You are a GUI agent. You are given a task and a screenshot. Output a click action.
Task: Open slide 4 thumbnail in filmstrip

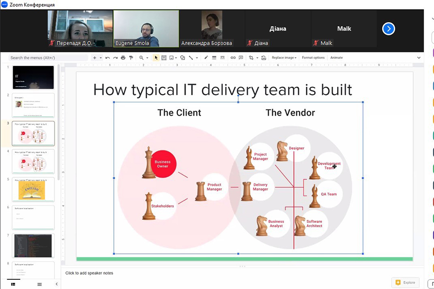tap(33, 161)
